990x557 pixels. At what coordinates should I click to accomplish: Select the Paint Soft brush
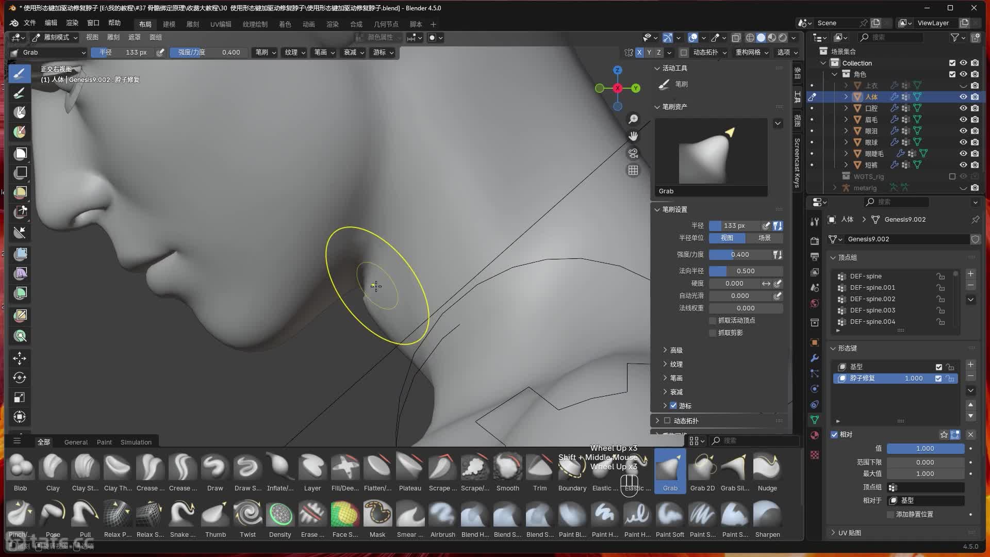670,518
